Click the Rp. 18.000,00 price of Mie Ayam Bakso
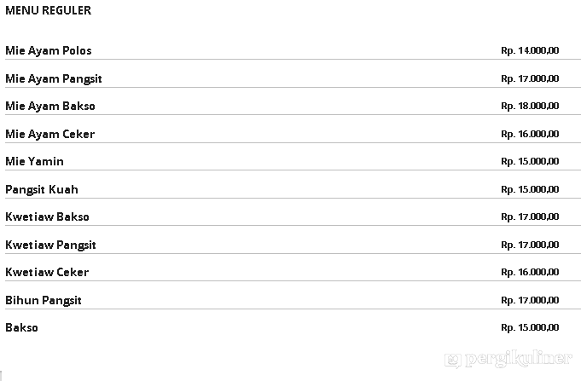581x381 pixels. [x=530, y=107]
